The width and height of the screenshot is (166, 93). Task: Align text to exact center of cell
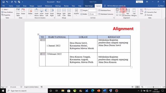pyautogui.click(x=120, y=12)
